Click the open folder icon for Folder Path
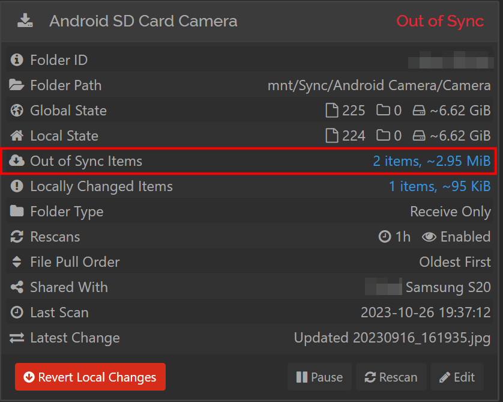Image resolution: width=503 pixels, height=402 pixels. pos(17,85)
